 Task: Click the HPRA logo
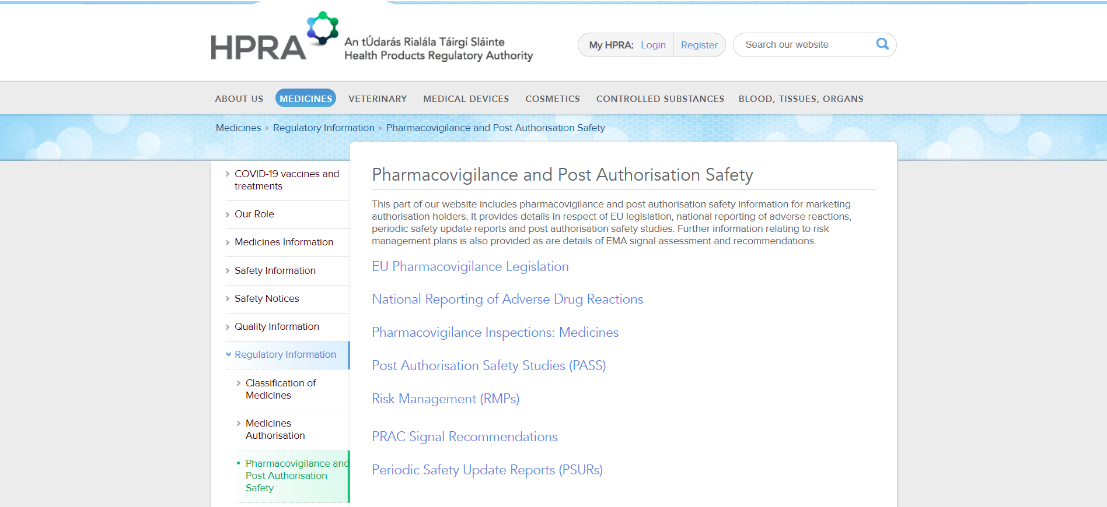coord(274,38)
